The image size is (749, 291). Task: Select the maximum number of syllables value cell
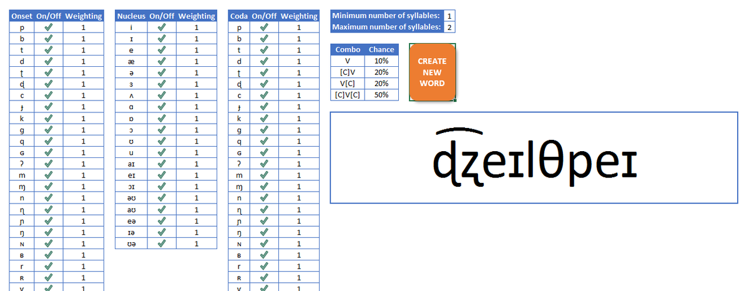point(450,27)
